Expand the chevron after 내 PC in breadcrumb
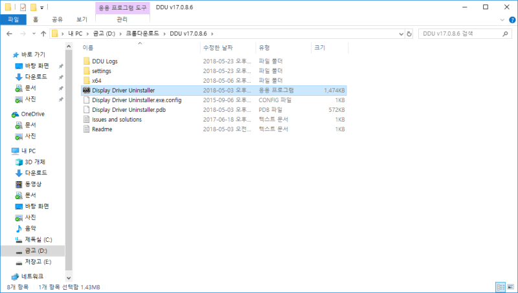This screenshot has width=518, height=293. click(x=88, y=34)
